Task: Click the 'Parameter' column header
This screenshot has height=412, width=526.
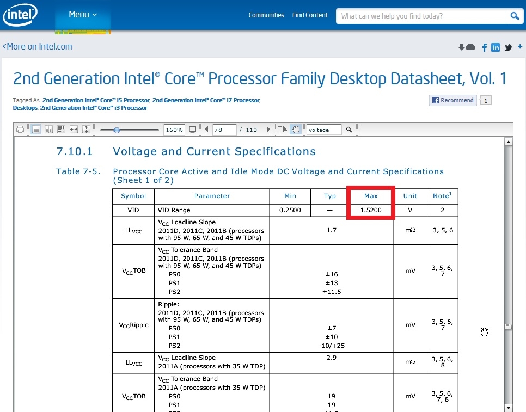Action: (212, 196)
